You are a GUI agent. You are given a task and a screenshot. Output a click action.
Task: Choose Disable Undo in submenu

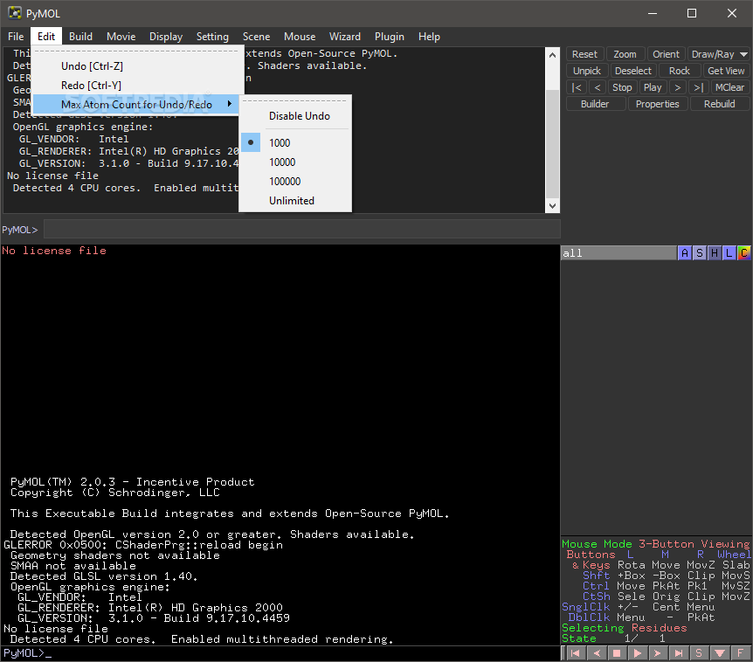pyautogui.click(x=295, y=116)
